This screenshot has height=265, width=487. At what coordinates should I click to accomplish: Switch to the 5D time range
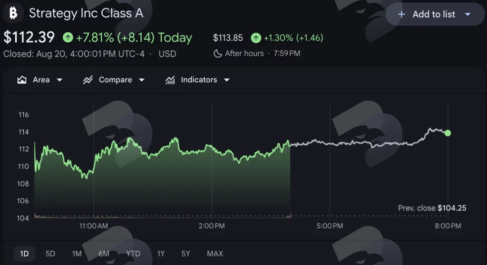pyautogui.click(x=50, y=254)
